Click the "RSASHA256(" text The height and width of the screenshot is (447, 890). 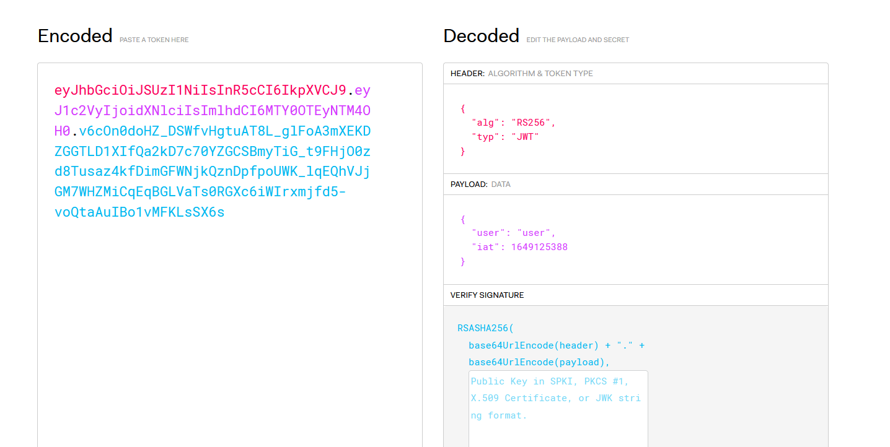[486, 328]
